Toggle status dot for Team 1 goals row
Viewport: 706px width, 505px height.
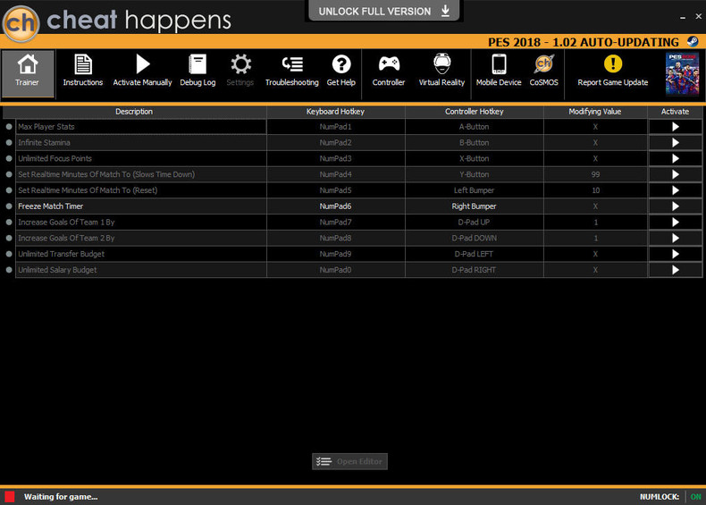point(9,222)
